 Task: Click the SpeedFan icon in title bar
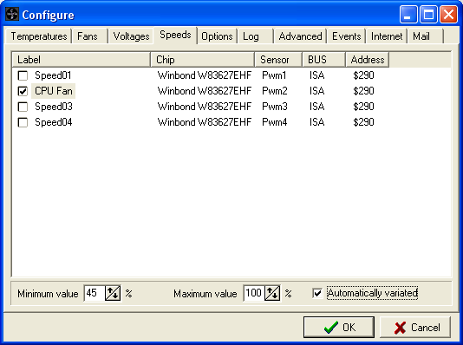[12, 14]
